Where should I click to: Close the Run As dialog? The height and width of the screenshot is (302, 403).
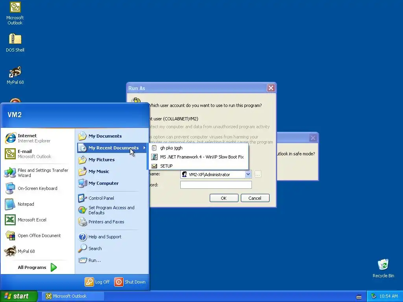pos(271,88)
